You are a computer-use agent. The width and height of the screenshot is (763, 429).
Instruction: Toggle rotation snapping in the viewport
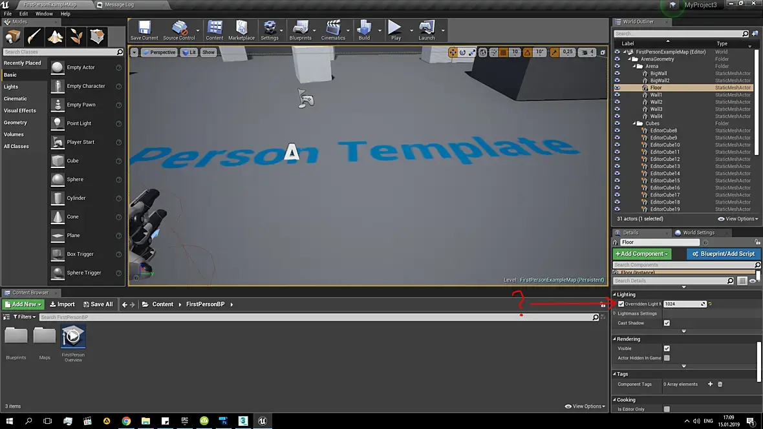(528, 52)
